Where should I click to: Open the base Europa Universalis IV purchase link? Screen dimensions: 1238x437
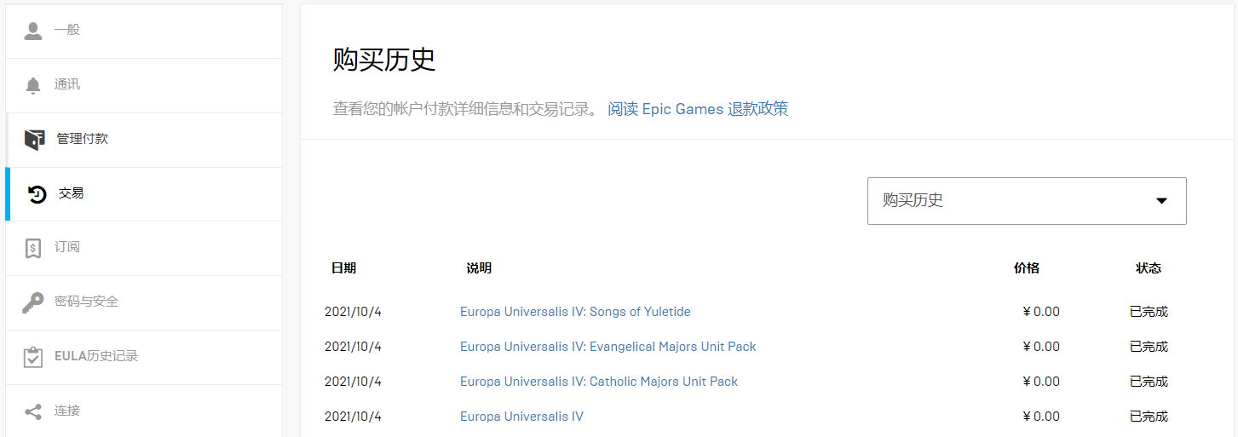(521, 417)
